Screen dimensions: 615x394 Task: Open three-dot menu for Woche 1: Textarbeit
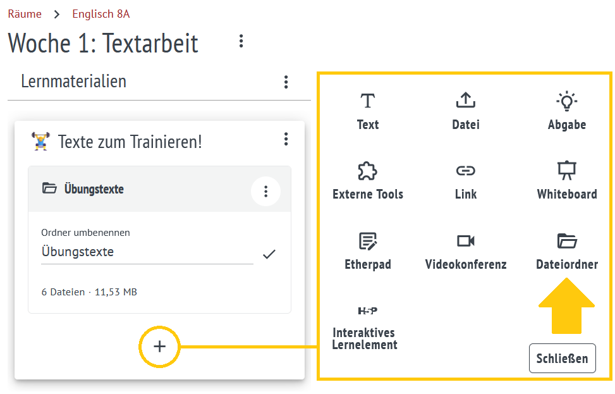click(241, 42)
